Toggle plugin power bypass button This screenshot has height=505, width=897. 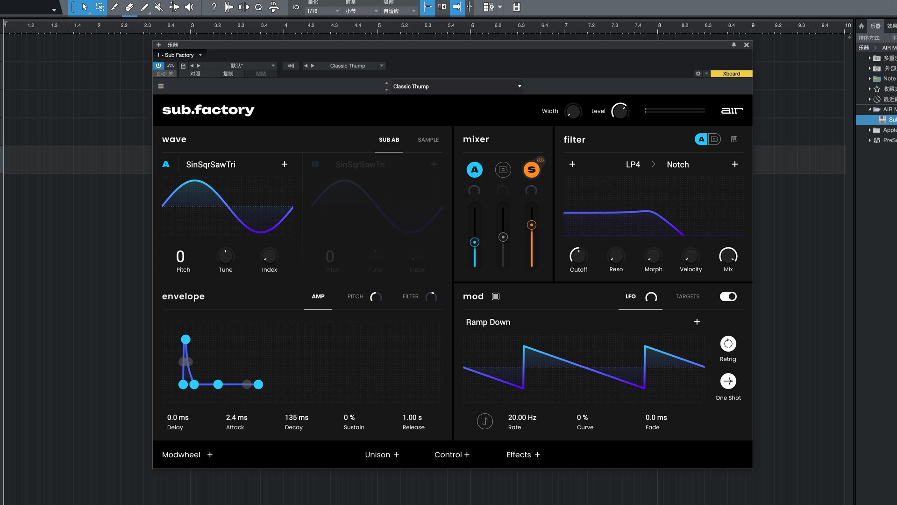click(x=158, y=66)
